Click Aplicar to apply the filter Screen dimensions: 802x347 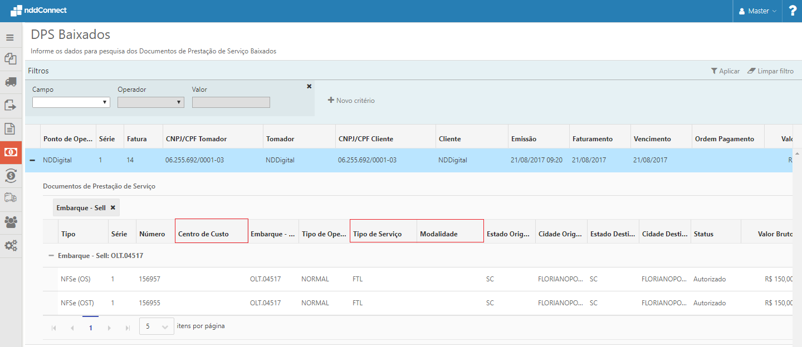[x=725, y=71]
